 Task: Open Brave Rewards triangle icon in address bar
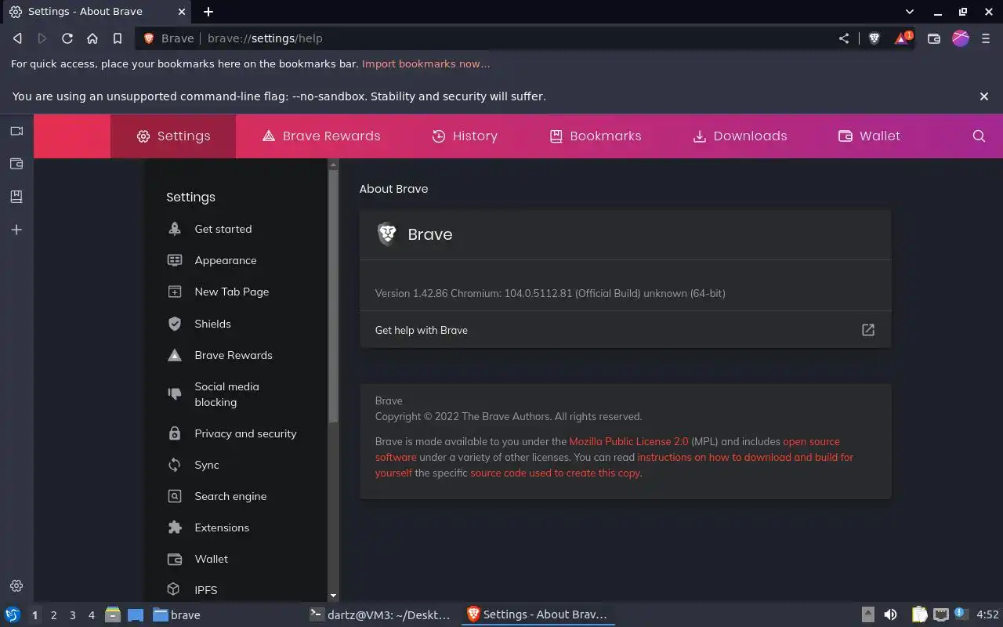[903, 38]
